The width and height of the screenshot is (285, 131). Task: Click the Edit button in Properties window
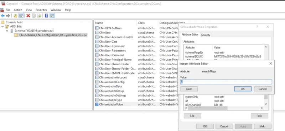(192, 116)
